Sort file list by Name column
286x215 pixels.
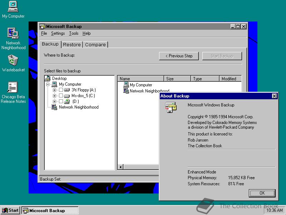tap(140, 79)
